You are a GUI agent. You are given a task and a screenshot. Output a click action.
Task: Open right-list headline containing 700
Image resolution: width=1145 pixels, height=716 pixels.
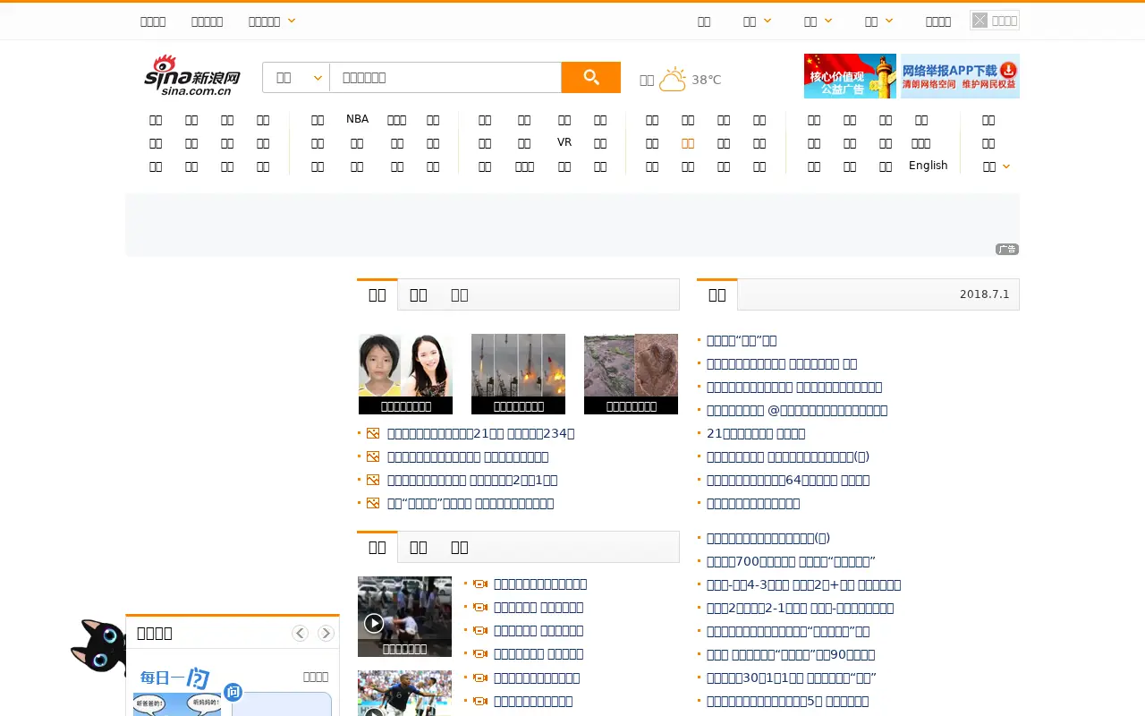tap(791, 561)
